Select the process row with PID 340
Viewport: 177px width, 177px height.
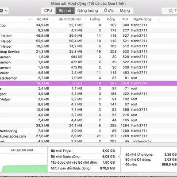88,25
